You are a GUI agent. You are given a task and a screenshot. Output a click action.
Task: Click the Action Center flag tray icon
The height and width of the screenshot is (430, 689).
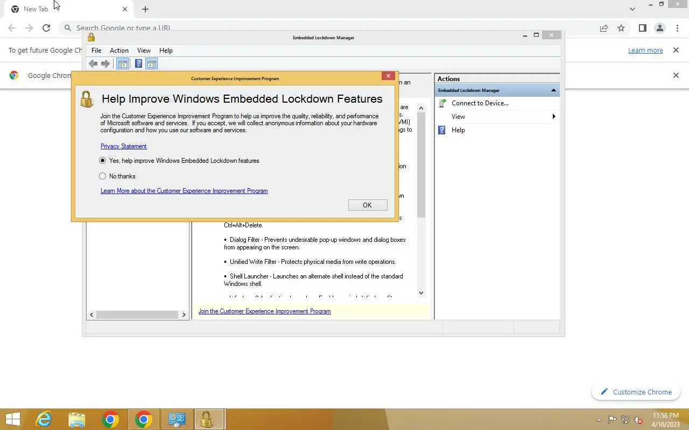[x=613, y=420]
